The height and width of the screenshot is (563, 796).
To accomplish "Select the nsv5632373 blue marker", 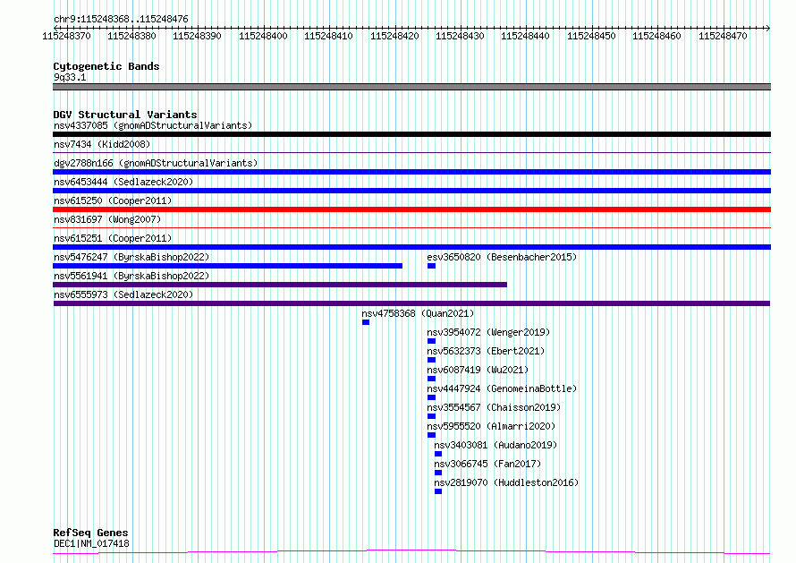I will coord(431,360).
